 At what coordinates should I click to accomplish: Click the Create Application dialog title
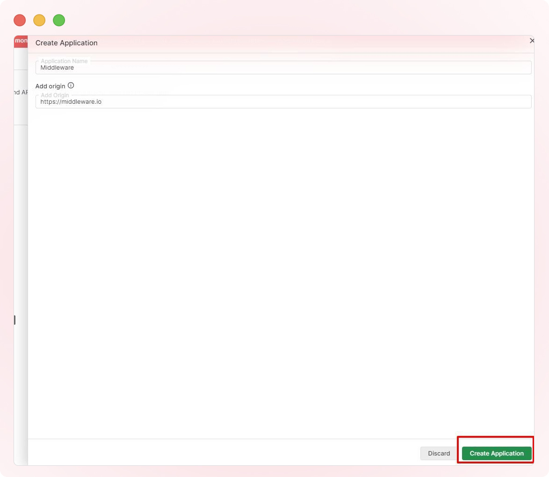click(x=66, y=43)
